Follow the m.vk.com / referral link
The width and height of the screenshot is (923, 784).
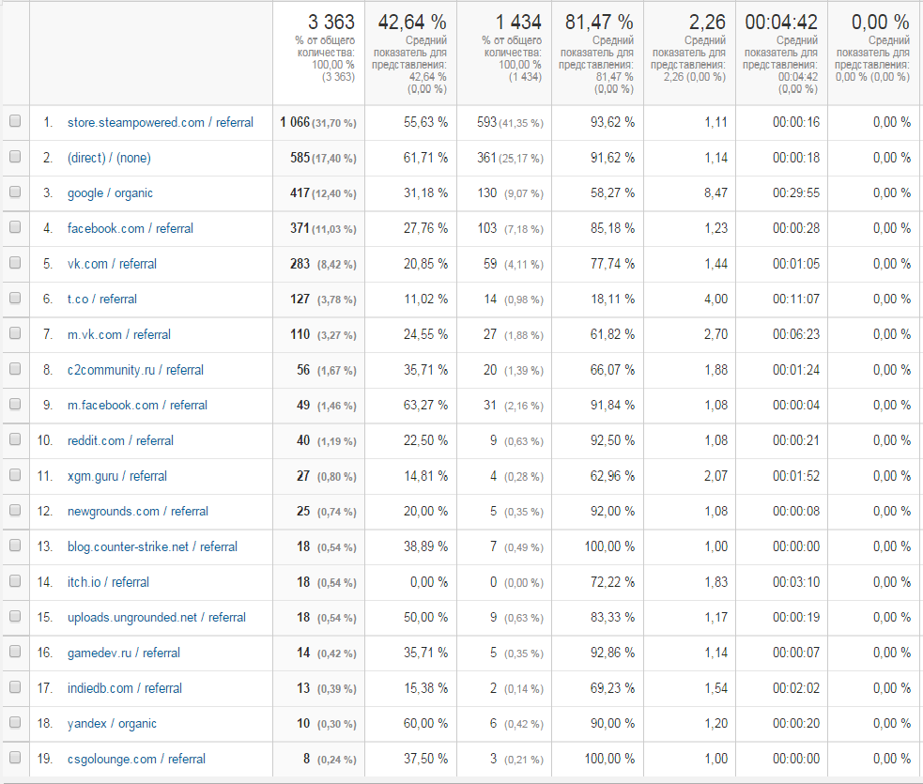[x=118, y=334]
